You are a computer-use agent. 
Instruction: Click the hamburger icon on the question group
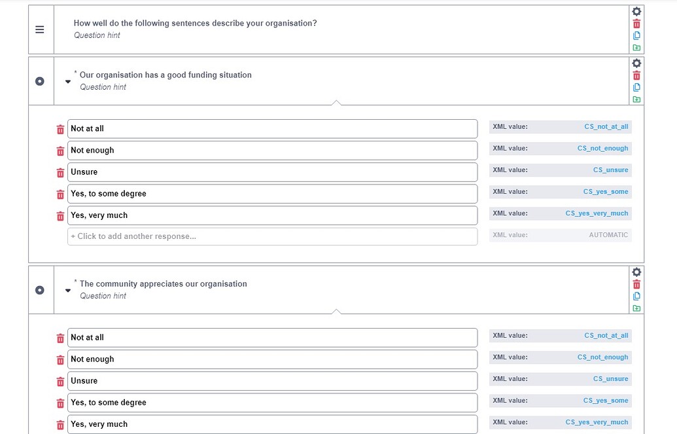[40, 29]
